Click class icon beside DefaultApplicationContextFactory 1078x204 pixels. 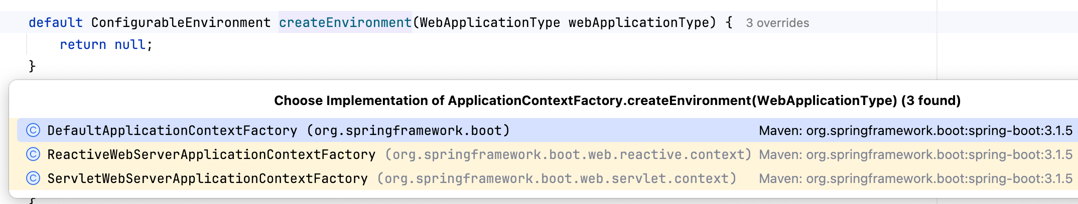tap(33, 130)
